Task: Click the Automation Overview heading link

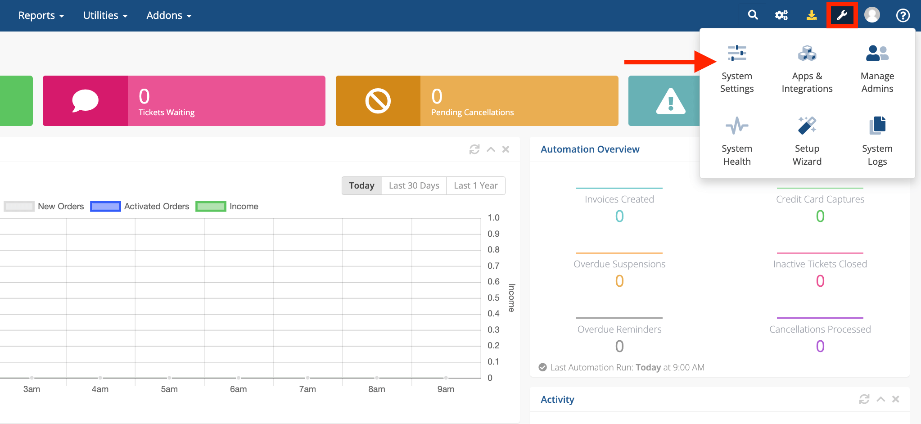Action: [x=590, y=149]
